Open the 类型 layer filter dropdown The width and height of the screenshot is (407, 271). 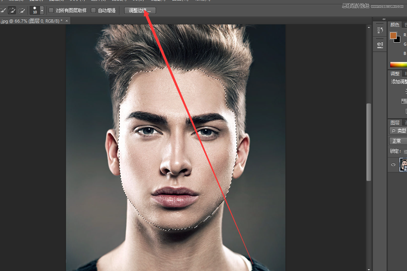398,130
